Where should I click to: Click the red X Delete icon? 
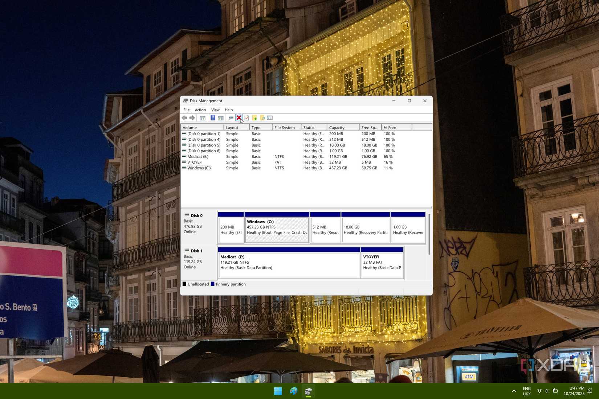(x=239, y=118)
